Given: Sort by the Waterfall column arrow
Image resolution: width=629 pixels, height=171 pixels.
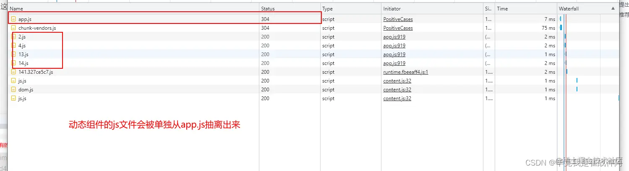Looking at the screenshot, I should pyautogui.click(x=614, y=9).
